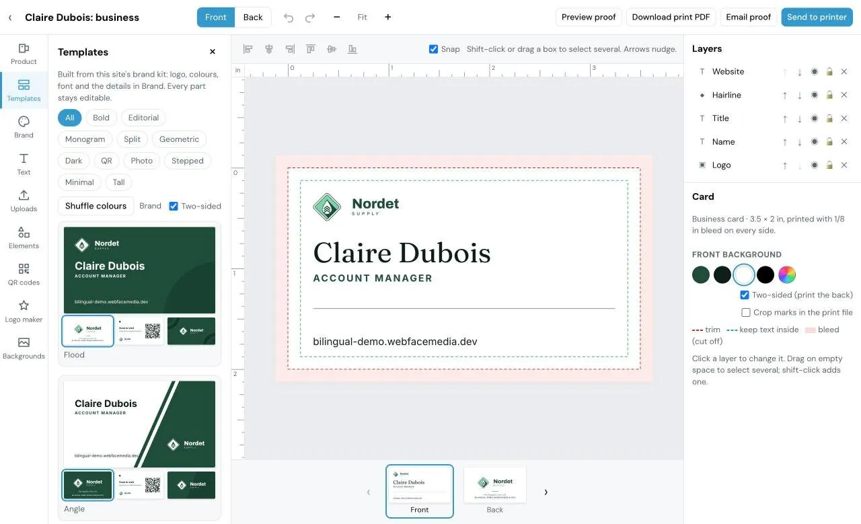Move the Hairline layer up

[785, 96]
